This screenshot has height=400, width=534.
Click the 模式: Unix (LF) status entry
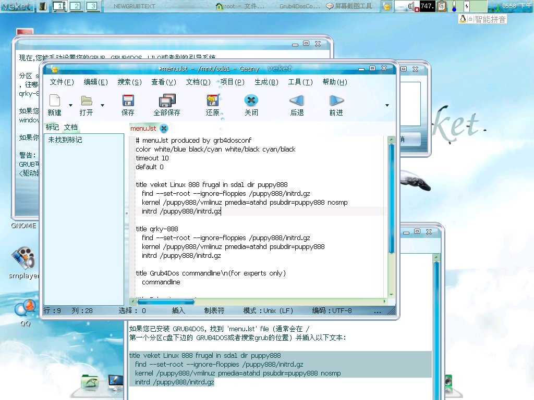[x=268, y=310]
